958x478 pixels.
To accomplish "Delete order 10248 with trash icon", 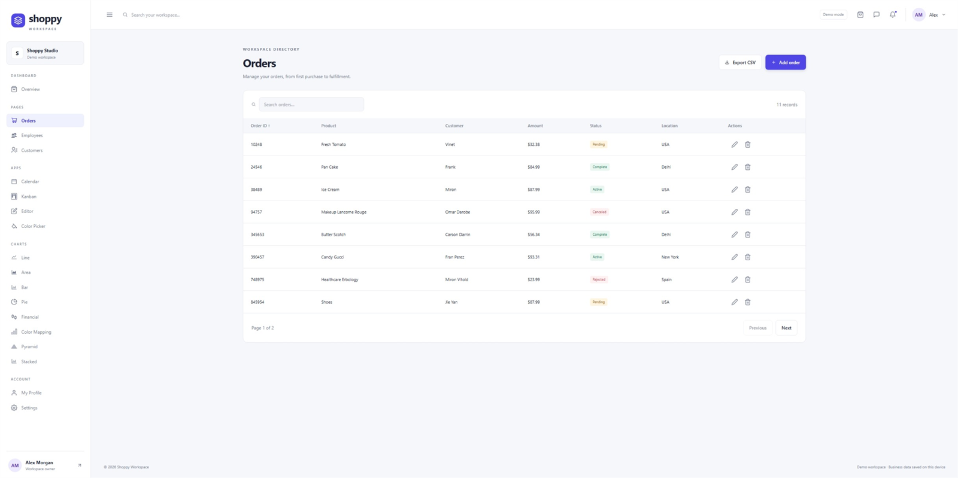I will point(748,144).
